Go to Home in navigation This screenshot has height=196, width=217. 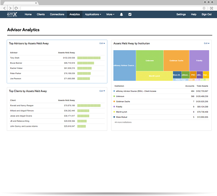click(28, 14)
